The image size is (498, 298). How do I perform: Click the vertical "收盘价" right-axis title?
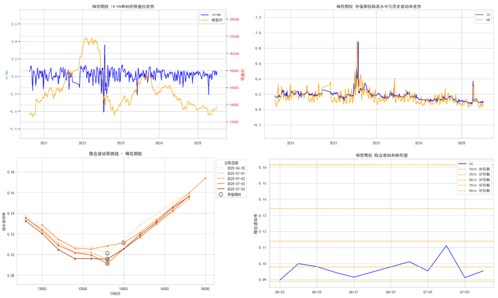click(243, 75)
